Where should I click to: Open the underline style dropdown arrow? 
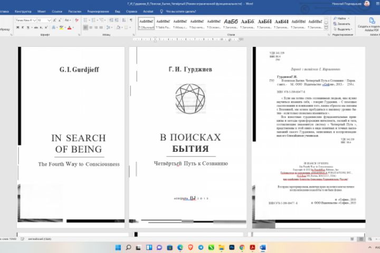point(31,27)
